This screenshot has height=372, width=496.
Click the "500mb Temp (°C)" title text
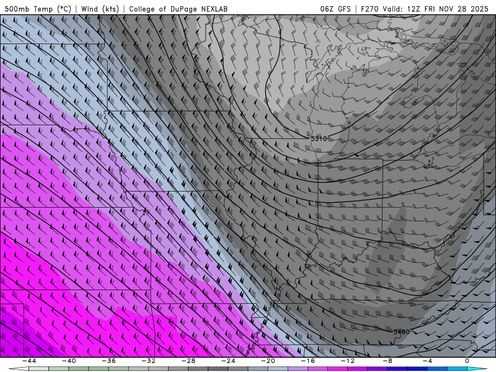pos(38,9)
